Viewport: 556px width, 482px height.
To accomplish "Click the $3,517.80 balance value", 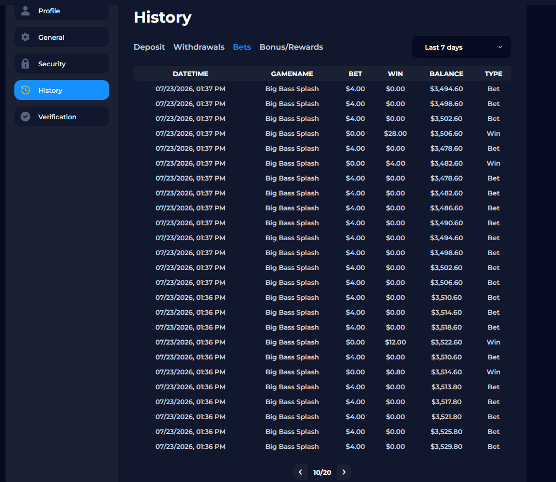I will pos(447,402).
